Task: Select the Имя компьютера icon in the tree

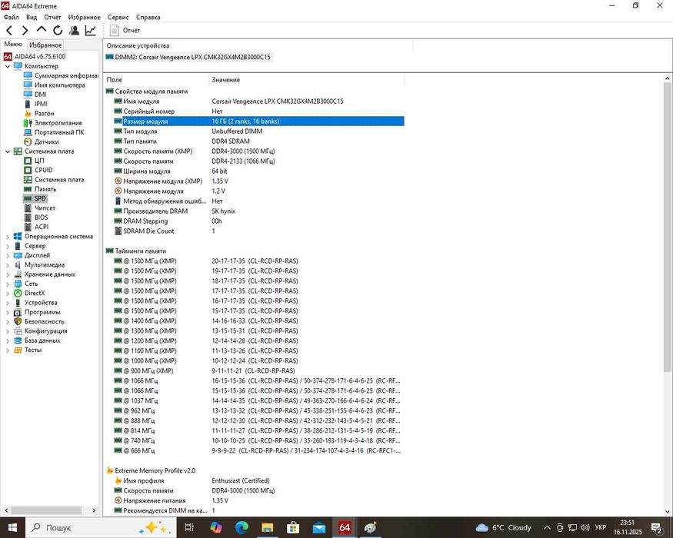Action: point(28,85)
